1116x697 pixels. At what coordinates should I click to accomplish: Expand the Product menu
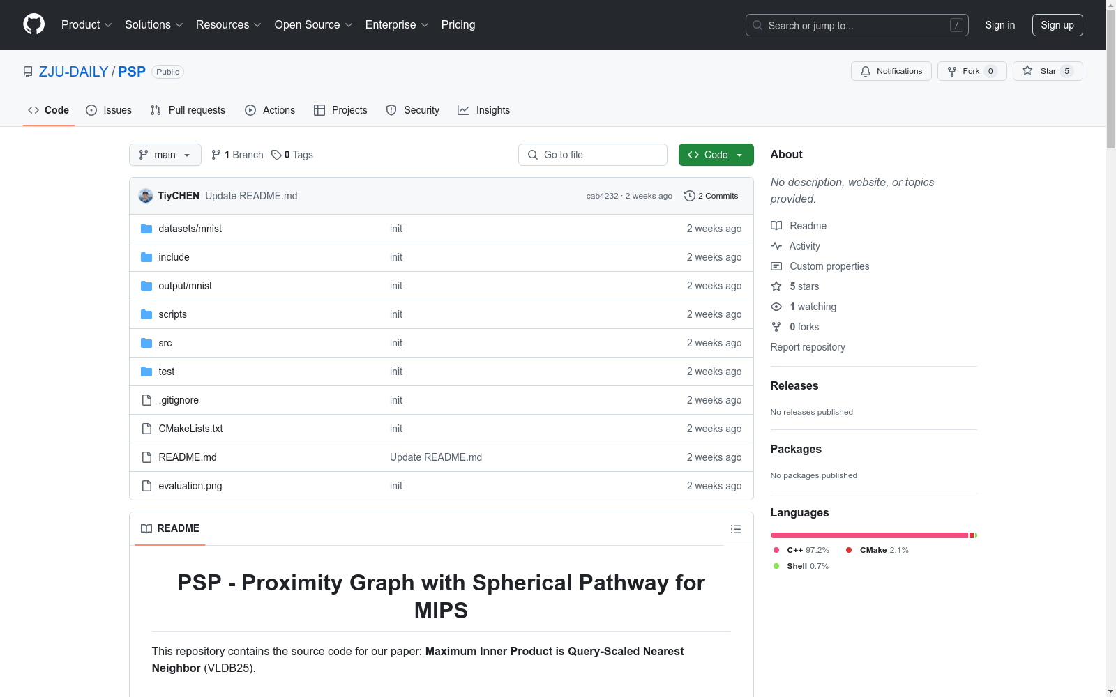[86, 24]
